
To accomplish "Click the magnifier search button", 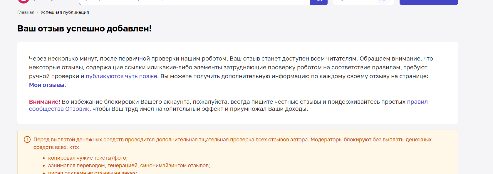I will point(319,2).
